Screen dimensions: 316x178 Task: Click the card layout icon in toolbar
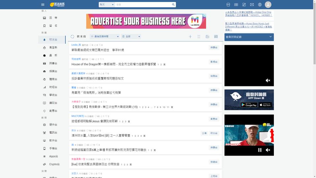tap(216, 37)
